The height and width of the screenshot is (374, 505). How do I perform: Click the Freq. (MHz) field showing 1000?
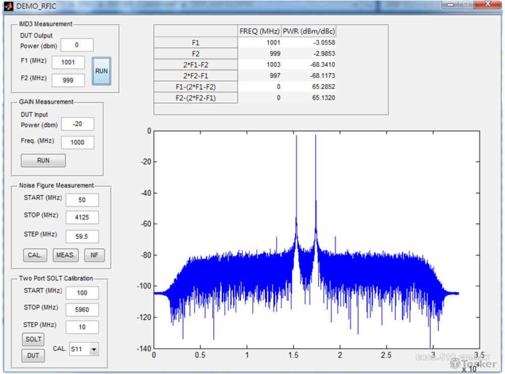[x=77, y=142]
